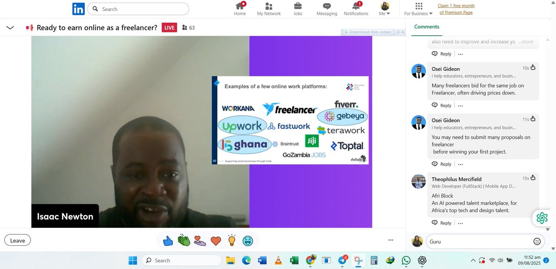This screenshot has height=269, width=556.
Task: Send a Love heart reaction
Action: point(215,241)
